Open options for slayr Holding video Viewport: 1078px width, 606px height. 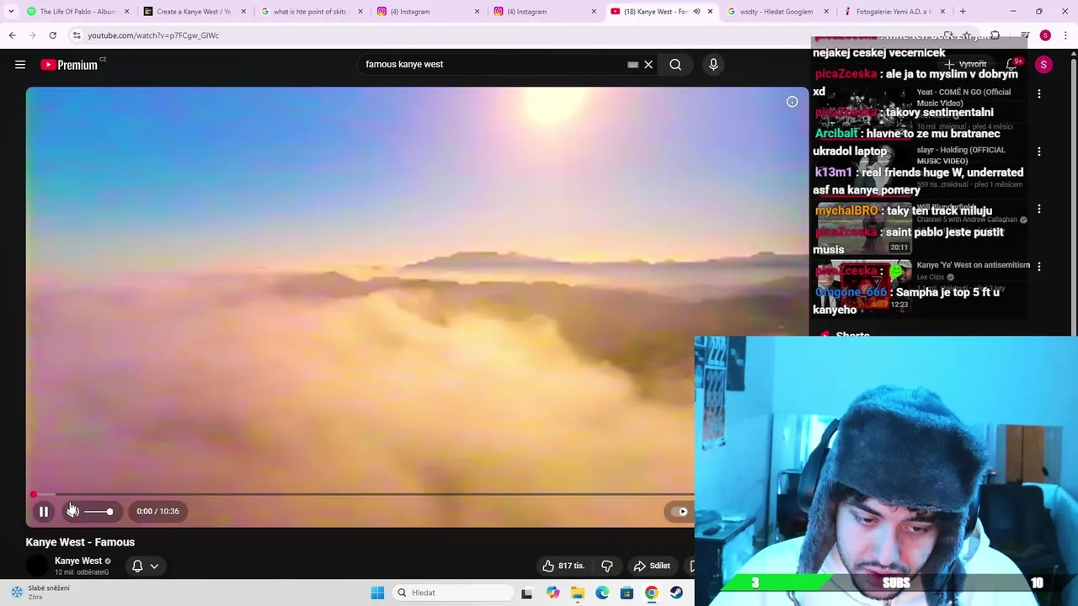click(1039, 151)
